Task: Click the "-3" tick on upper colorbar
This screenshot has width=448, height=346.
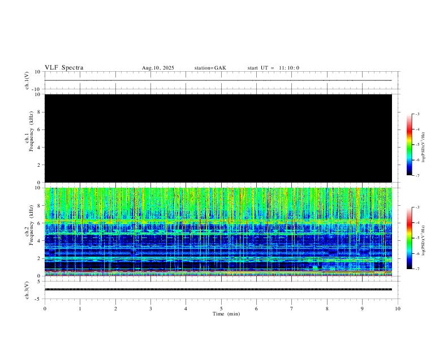Action: [417, 114]
